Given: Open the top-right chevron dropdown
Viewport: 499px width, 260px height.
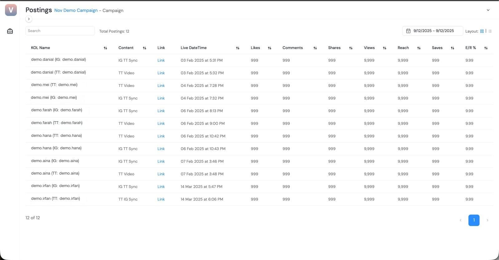Looking at the screenshot, I should click(488, 10).
